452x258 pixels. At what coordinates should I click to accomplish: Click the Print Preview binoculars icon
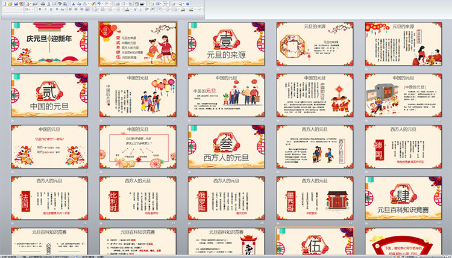click(43, 4)
